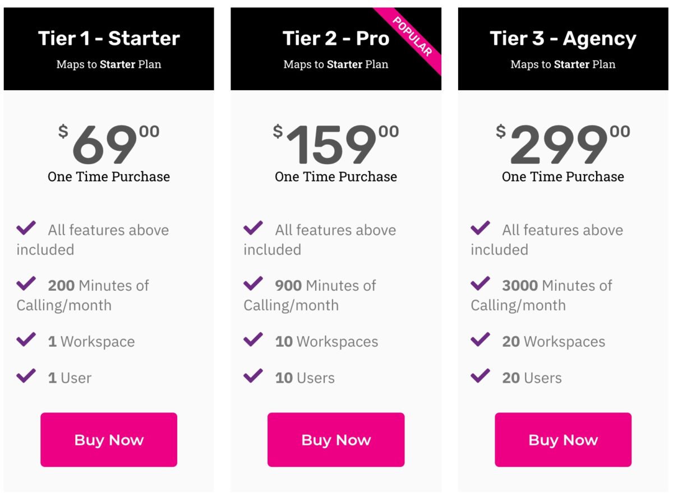Click checkmark beside 1 User
Screen dimensions: 673x497
point(26,376)
